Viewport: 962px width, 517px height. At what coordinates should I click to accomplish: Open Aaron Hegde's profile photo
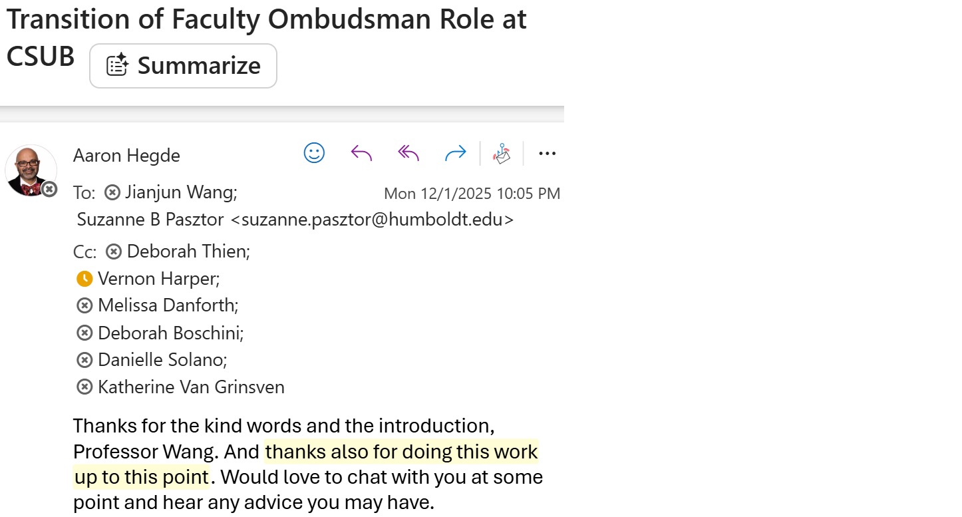31,170
